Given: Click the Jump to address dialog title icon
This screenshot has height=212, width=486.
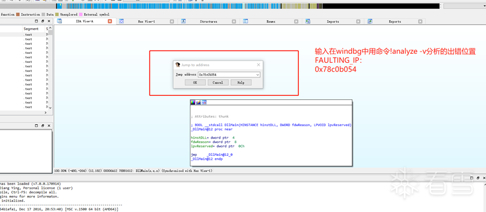Looking at the screenshot, I should (178, 65).
